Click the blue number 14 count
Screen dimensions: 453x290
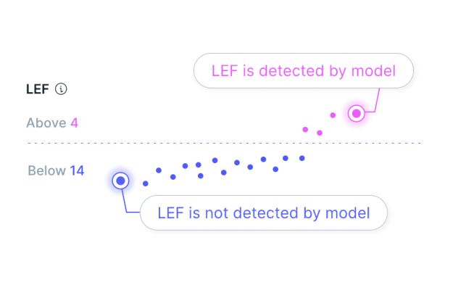click(77, 171)
